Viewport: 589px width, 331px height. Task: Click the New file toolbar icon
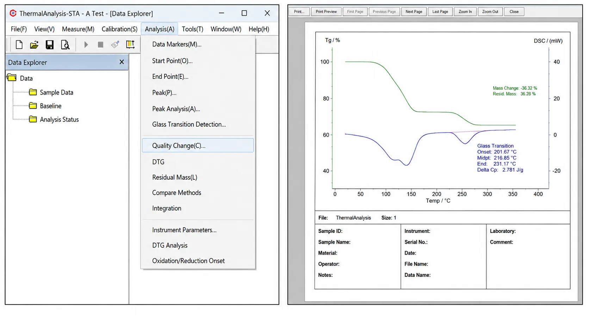tap(19, 45)
